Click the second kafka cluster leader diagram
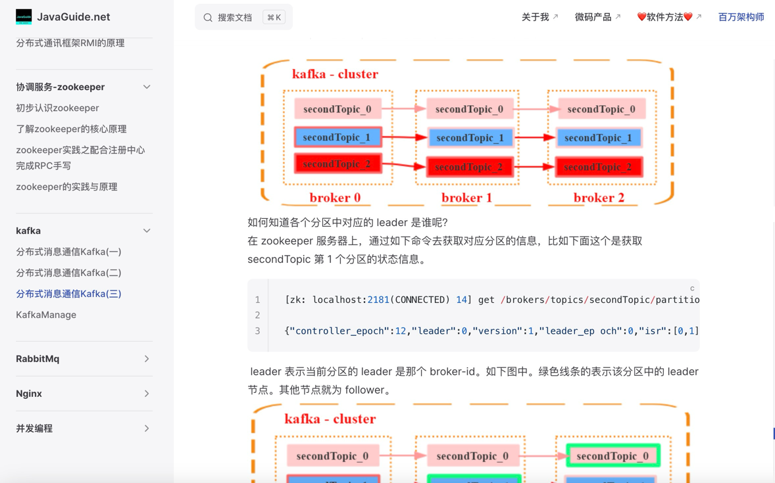 [x=471, y=443]
